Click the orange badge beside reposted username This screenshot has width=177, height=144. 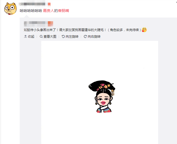click(50, 23)
